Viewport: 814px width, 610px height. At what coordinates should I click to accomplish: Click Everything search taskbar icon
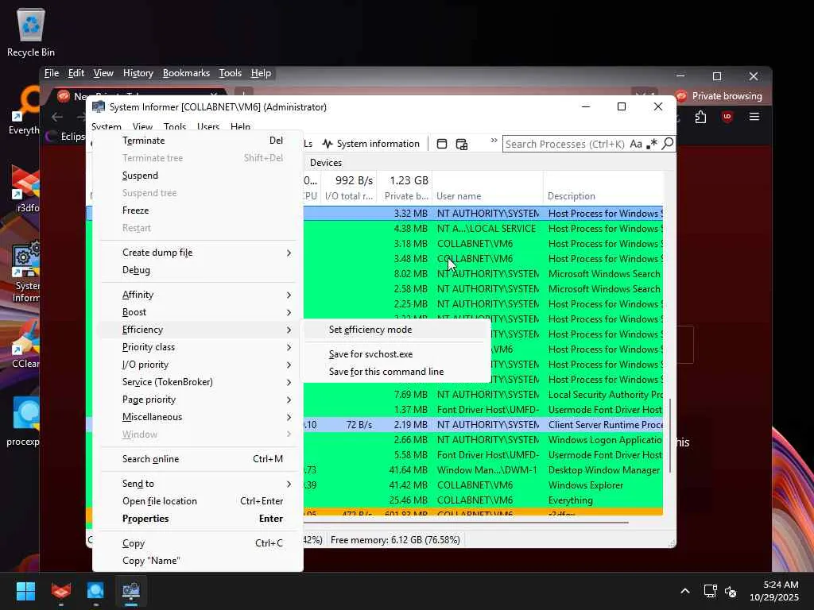(95, 591)
